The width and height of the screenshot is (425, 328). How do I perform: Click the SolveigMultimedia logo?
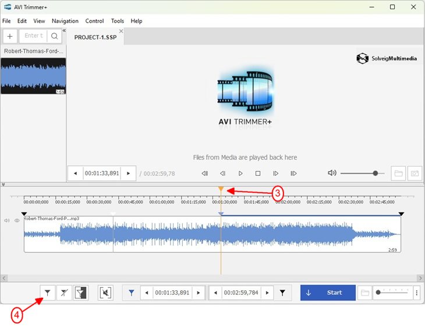coord(387,59)
